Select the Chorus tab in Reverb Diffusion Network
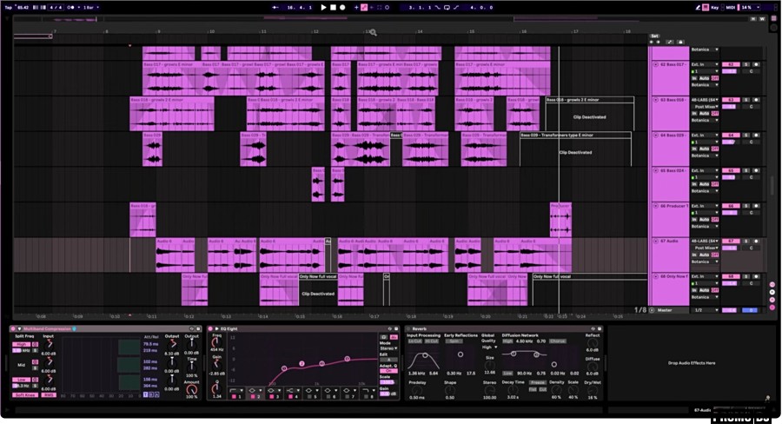782x437 pixels. 557,341
